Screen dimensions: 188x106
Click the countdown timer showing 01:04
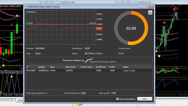(x=131, y=28)
